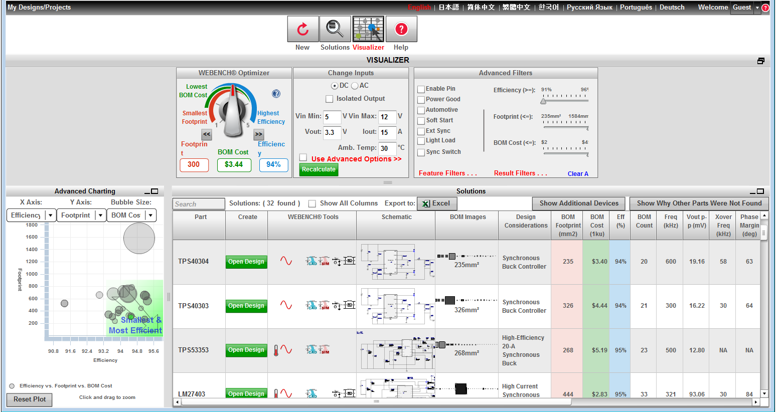Check the Power Good filter
Screen dimensions: 776x412
tap(421, 100)
